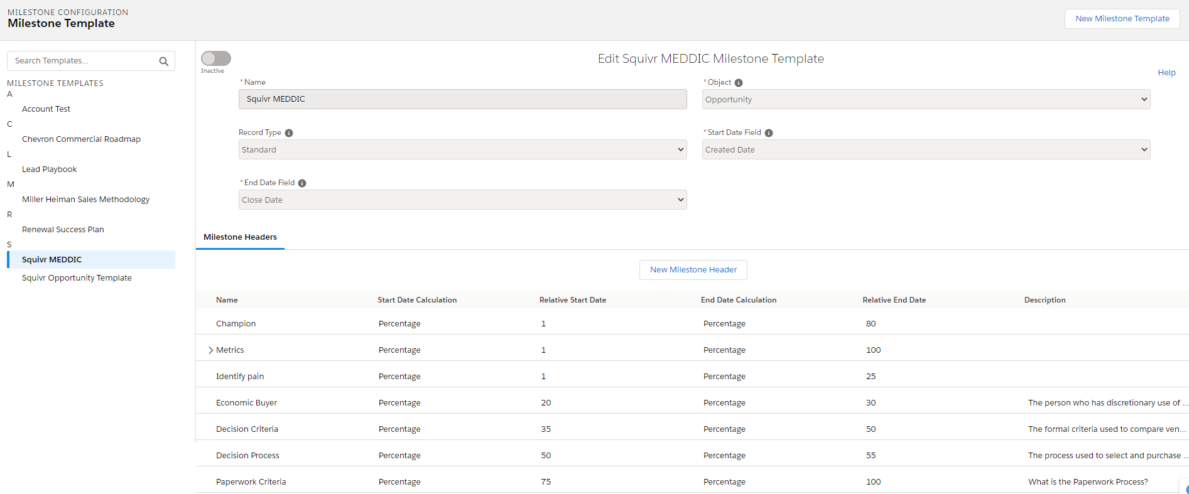Click the End Date Calculation column header

(x=739, y=300)
